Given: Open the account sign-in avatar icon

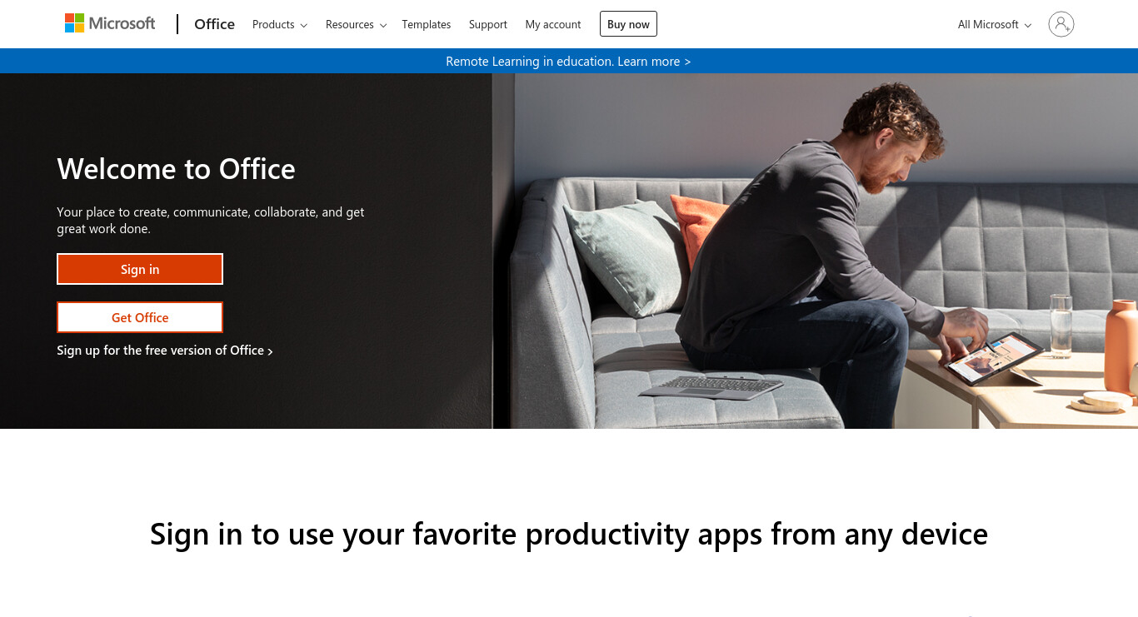Looking at the screenshot, I should coord(1061,24).
